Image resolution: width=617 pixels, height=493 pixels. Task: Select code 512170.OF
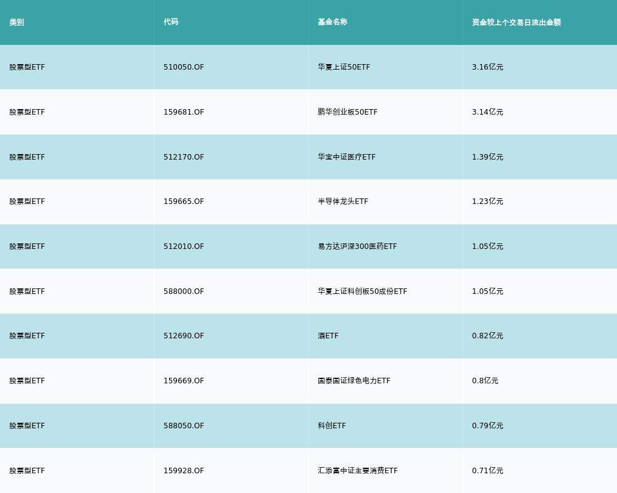point(184,157)
